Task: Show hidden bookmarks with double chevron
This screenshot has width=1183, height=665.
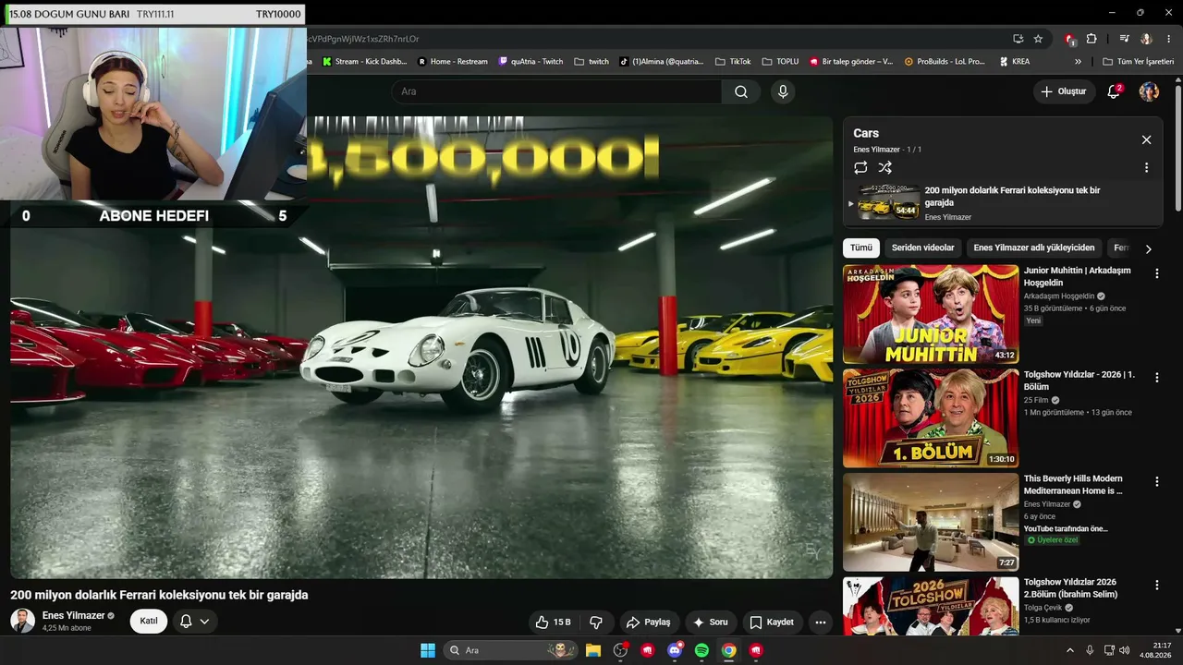Action: click(x=1078, y=62)
